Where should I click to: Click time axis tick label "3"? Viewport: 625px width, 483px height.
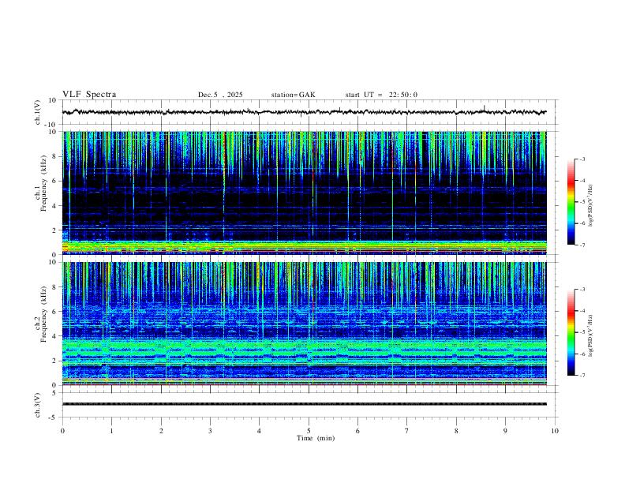pos(210,431)
